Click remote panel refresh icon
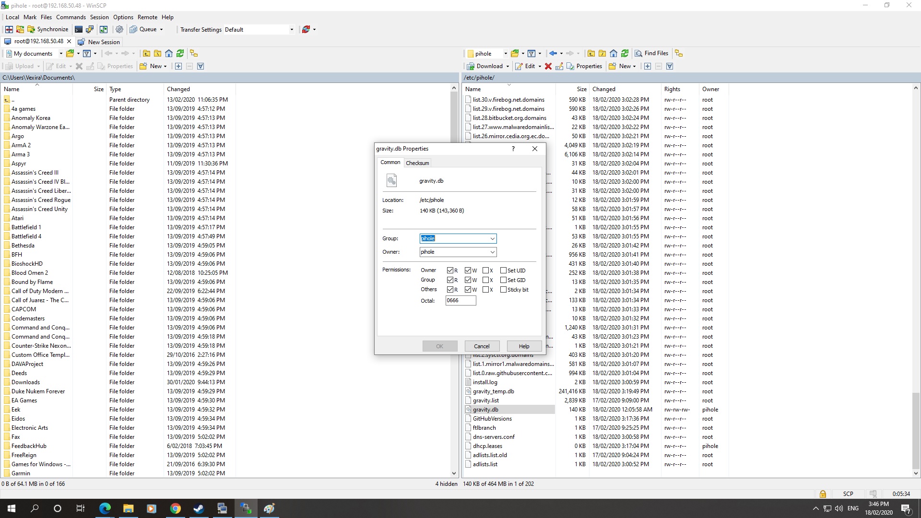 point(625,53)
